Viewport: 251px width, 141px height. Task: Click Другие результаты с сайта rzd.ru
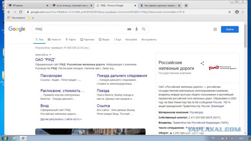click(61, 119)
